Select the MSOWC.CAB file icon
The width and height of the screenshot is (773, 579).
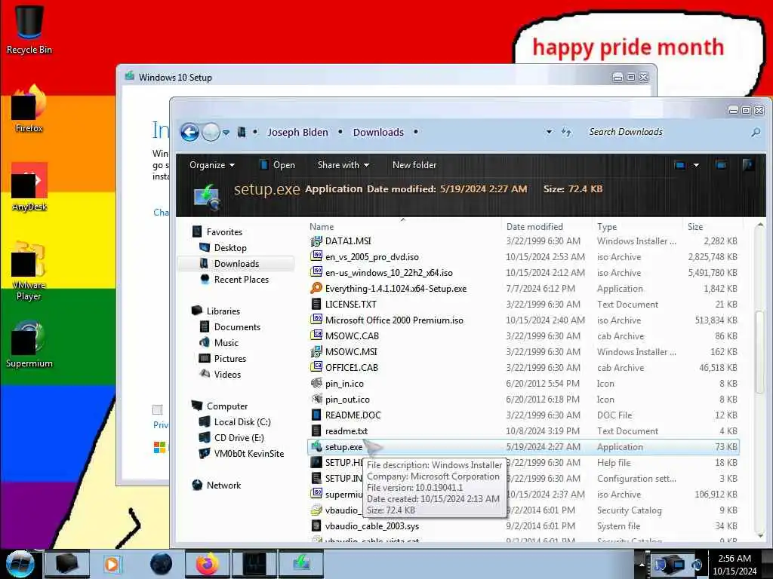click(x=316, y=335)
